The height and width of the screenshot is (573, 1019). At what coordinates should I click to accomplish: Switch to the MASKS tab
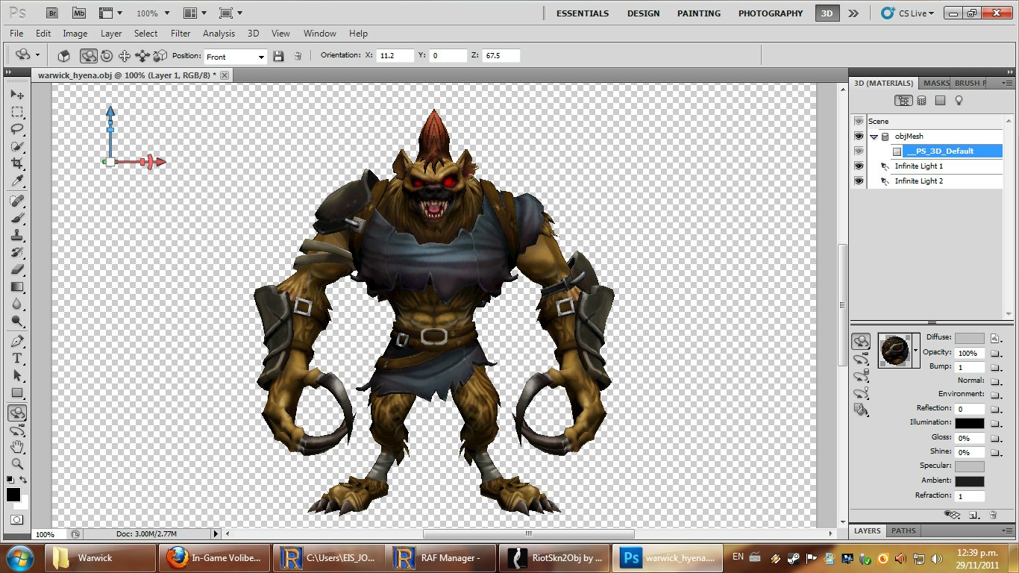(x=936, y=83)
